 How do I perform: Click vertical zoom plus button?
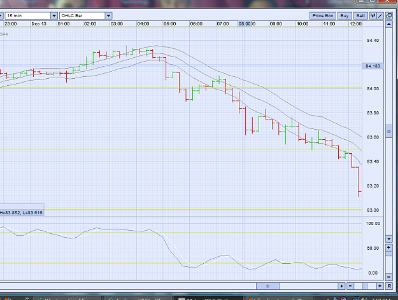[389, 247]
